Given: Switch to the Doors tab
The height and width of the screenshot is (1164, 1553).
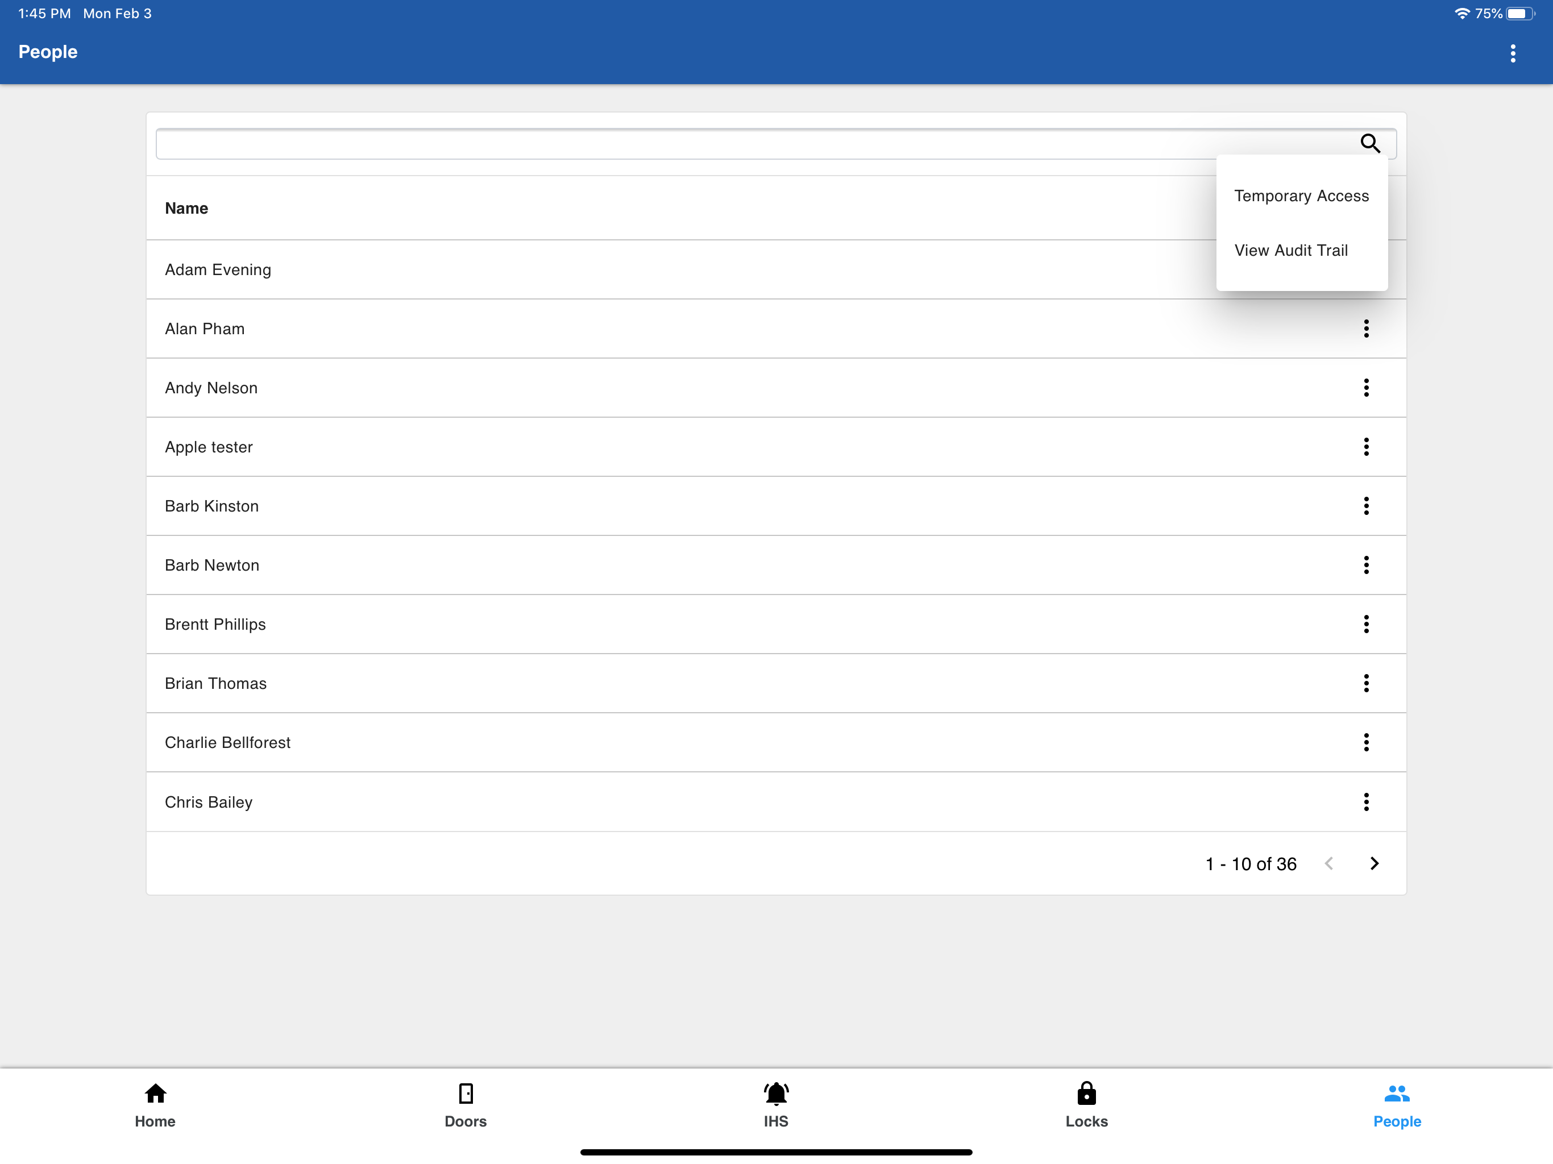Looking at the screenshot, I should coord(466,1105).
